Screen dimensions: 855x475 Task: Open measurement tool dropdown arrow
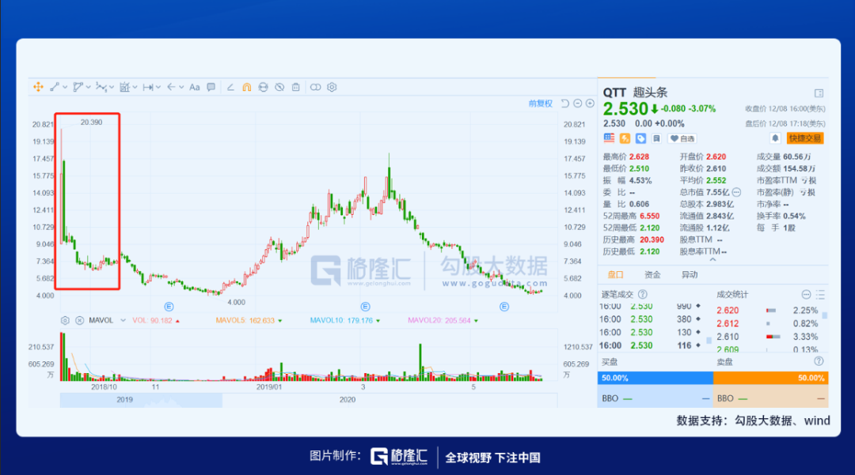click(x=135, y=87)
